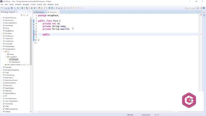Click the Writable status bar entry
This screenshot has width=206, height=116.
pyautogui.click(x=130, y=115)
